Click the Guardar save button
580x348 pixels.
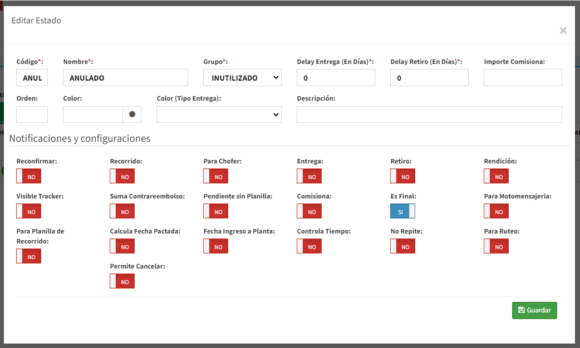[x=534, y=310]
